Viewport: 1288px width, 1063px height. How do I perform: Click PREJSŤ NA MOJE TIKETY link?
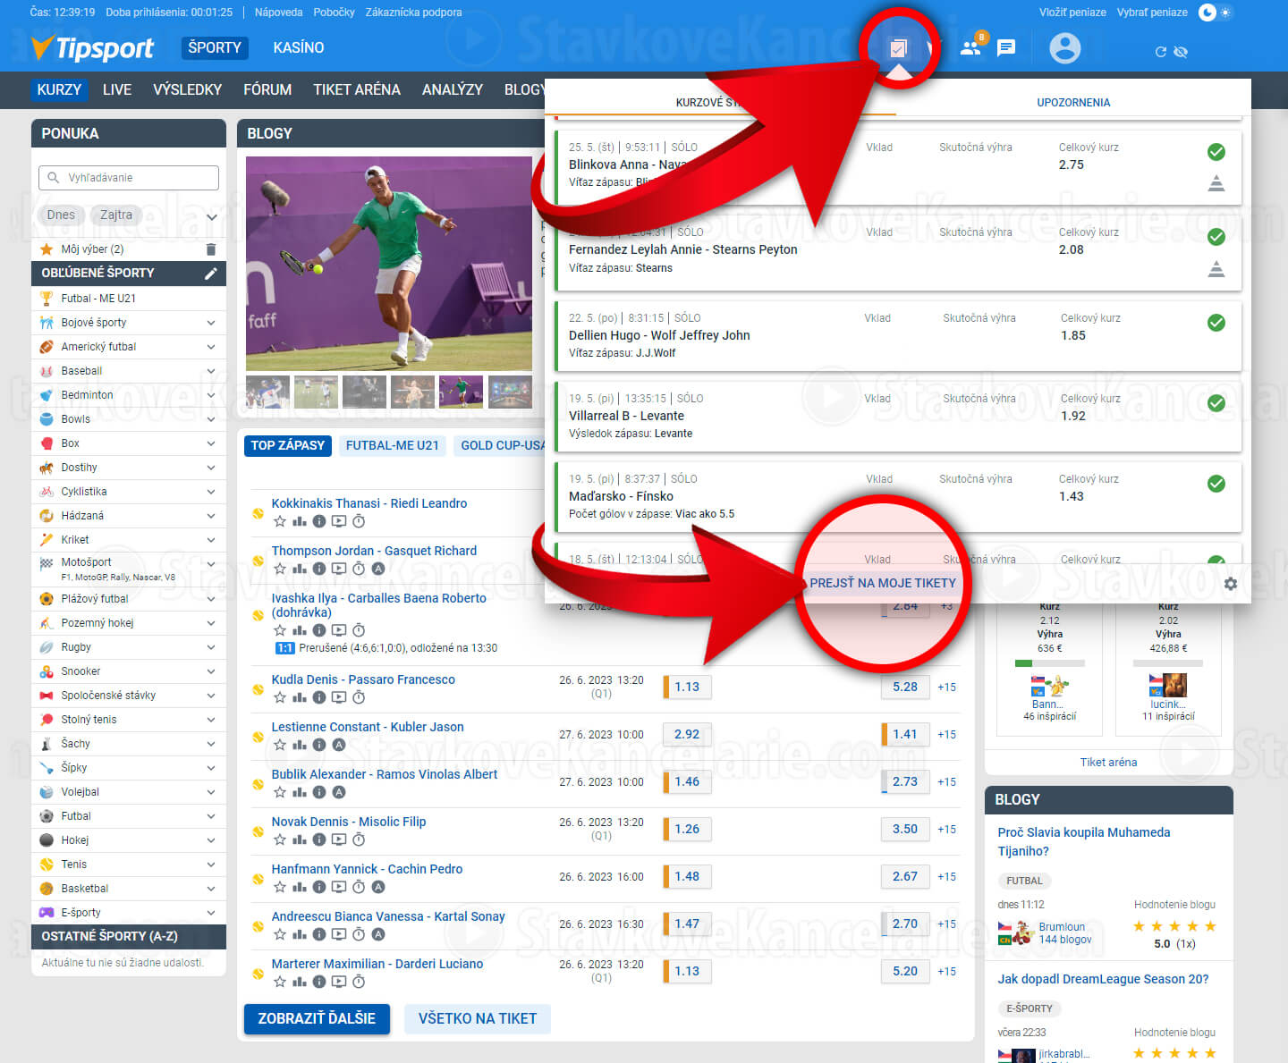click(883, 583)
